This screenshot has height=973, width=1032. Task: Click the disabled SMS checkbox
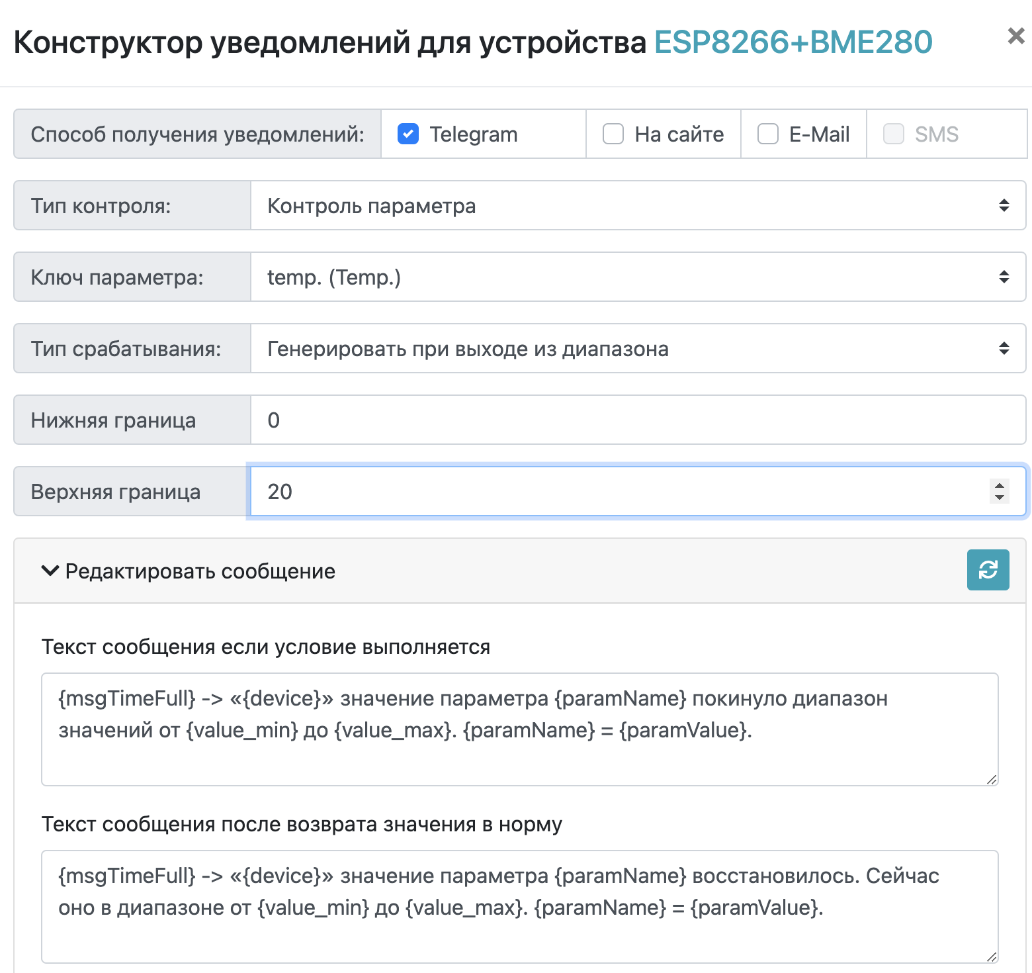(x=894, y=134)
